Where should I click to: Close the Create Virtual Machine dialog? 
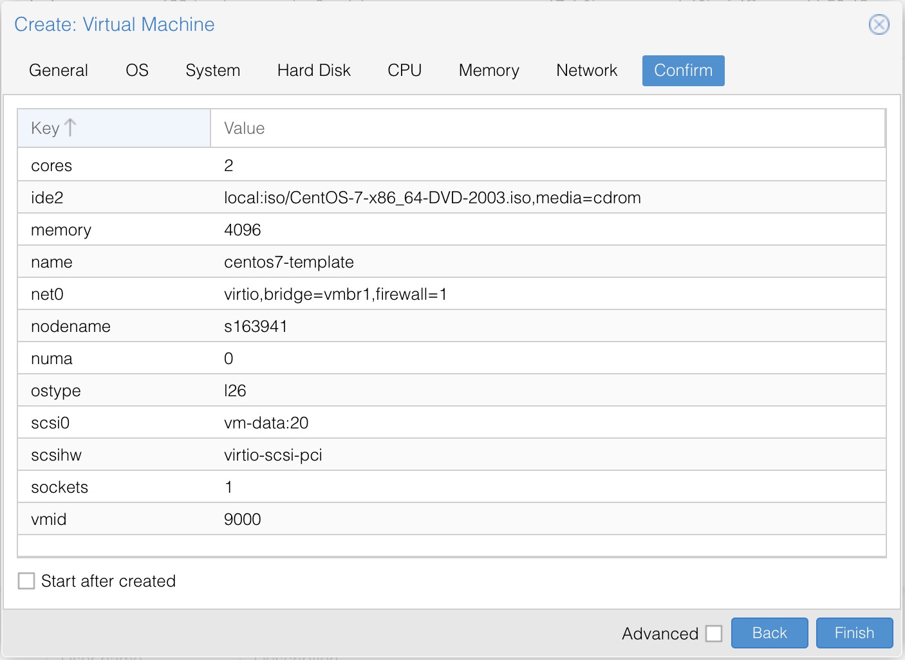tap(879, 24)
